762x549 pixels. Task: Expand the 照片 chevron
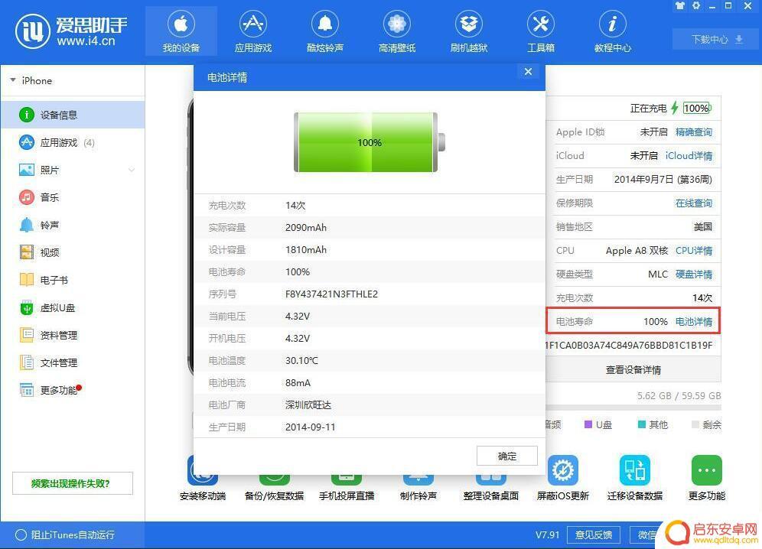tap(132, 170)
